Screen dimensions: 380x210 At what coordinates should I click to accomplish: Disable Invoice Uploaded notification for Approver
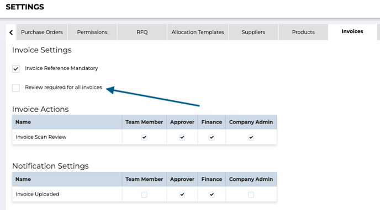[x=182, y=195]
